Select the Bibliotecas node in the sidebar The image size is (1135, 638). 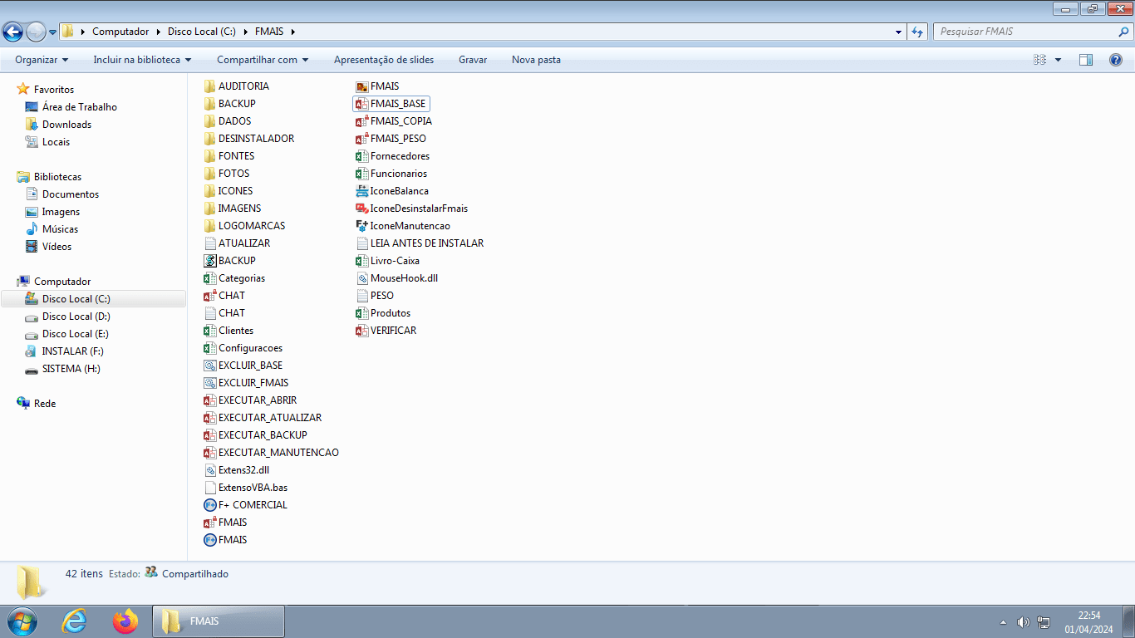57,177
